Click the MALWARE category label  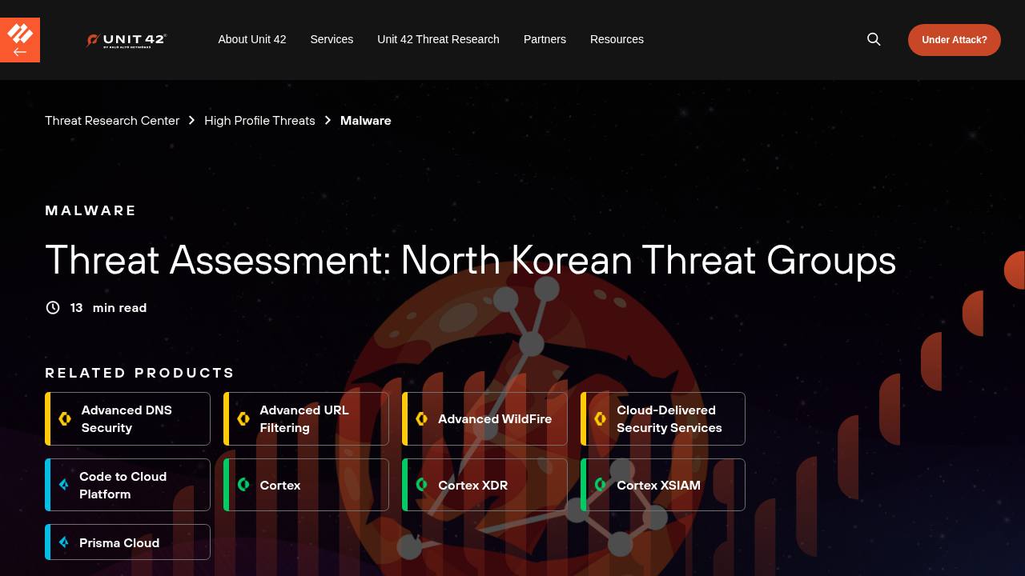(90, 210)
